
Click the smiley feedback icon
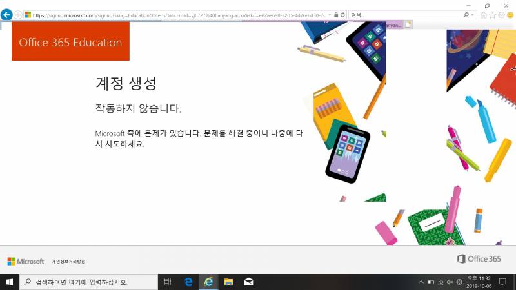click(x=510, y=15)
